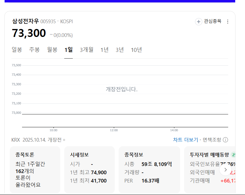Click the 10:00 time axis label
Screen dimensions: 245x195
[x=54, y=130]
